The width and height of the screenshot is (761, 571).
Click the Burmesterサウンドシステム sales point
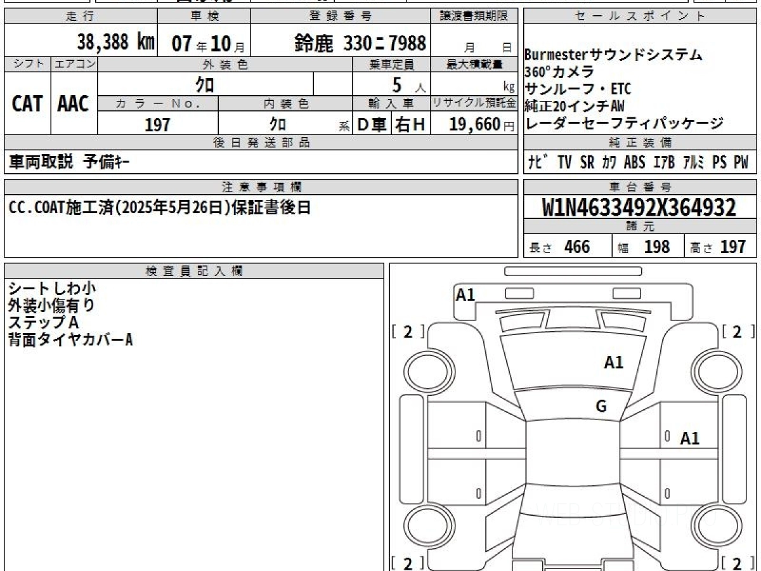coord(614,55)
